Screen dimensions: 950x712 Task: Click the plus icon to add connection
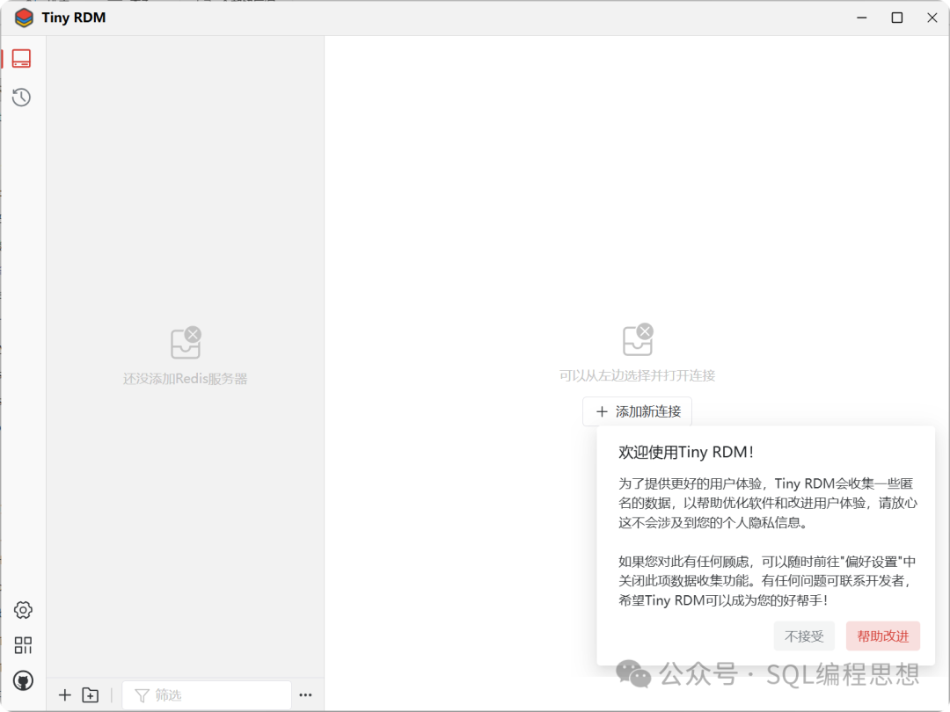click(64, 695)
